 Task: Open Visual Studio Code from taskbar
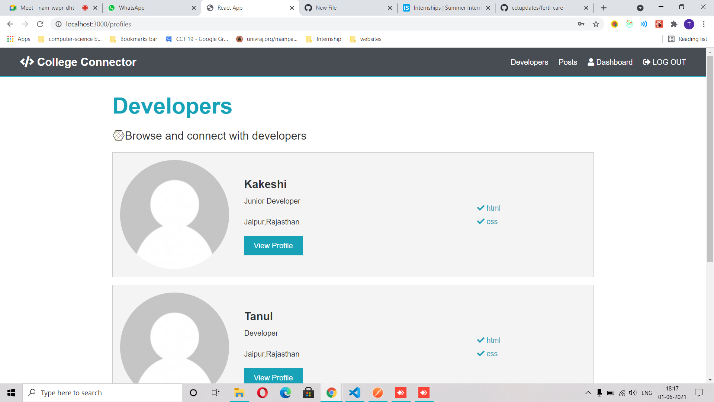[x=354, y=393]
